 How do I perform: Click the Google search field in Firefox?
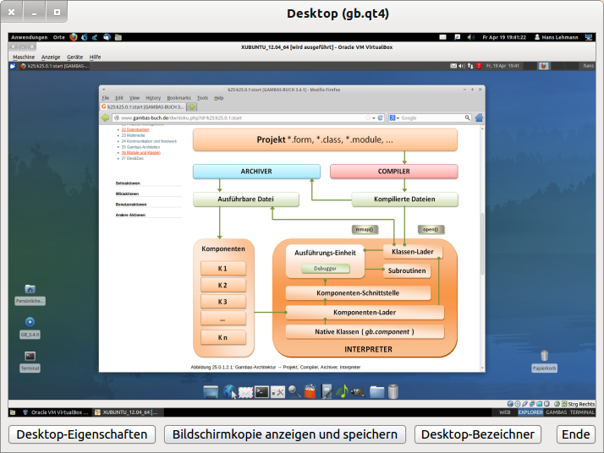[x=431, y=117]
